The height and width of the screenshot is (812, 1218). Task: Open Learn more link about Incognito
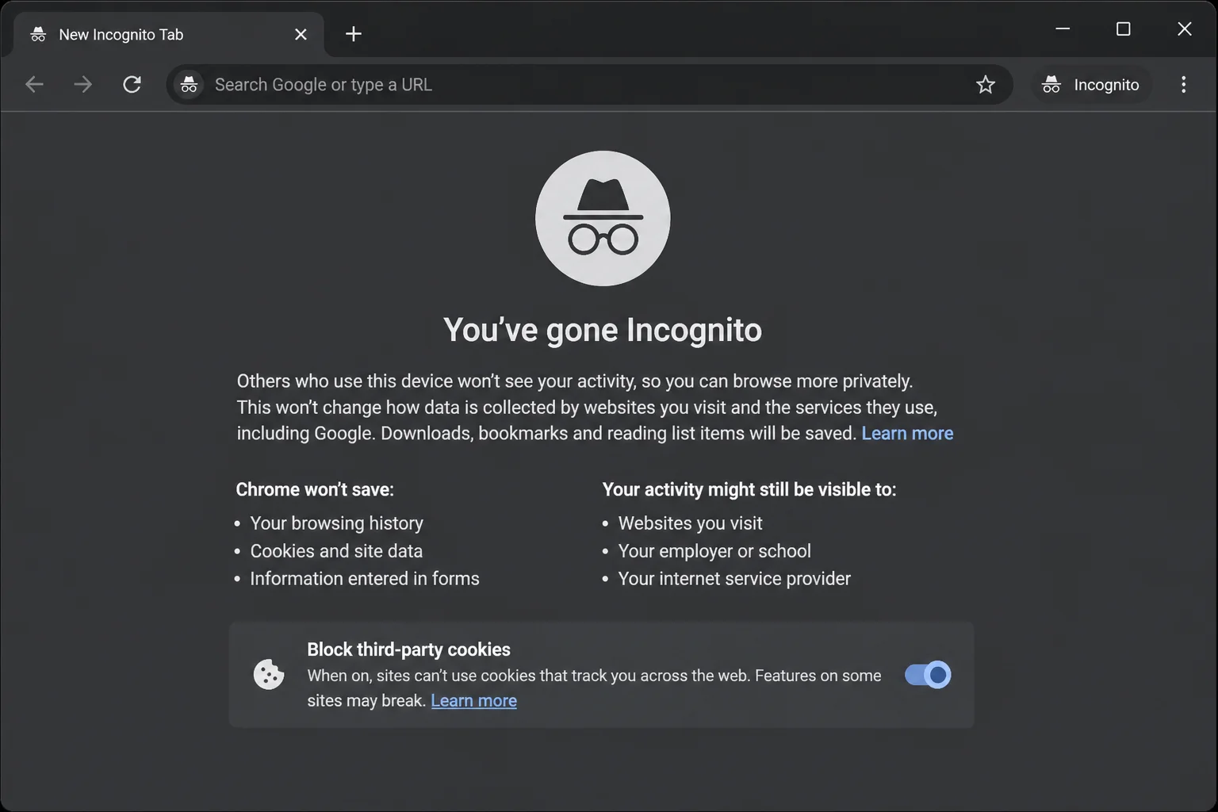(907, 433)
